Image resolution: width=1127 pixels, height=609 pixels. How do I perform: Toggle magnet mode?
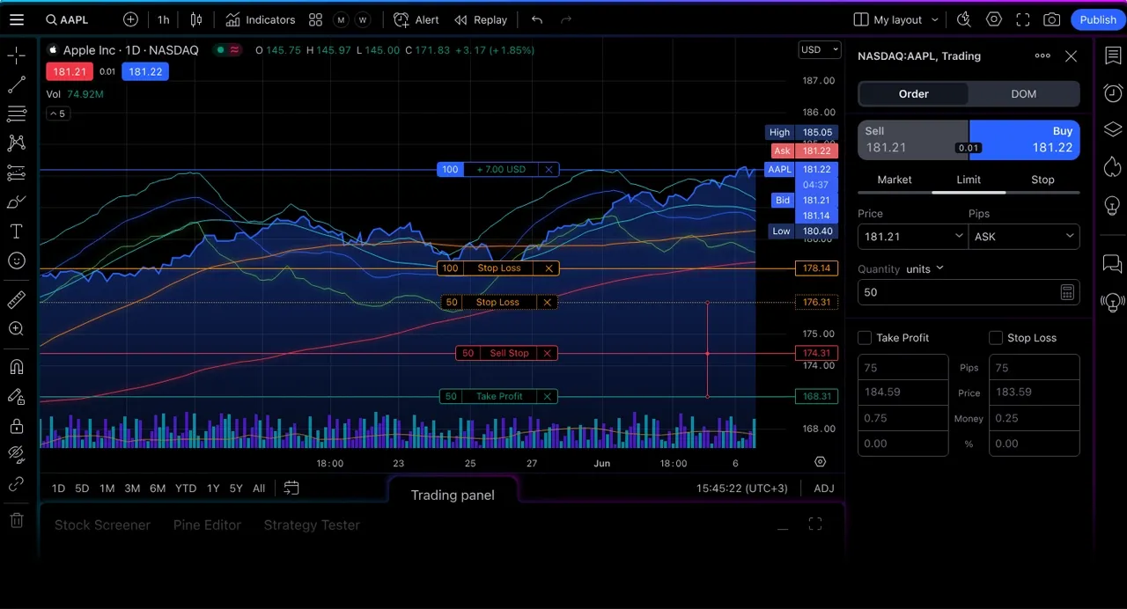(x=16, y=367)
